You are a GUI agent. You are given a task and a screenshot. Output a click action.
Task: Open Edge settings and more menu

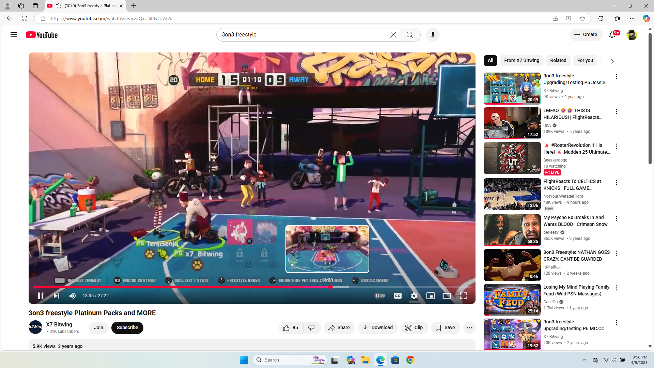632,18
